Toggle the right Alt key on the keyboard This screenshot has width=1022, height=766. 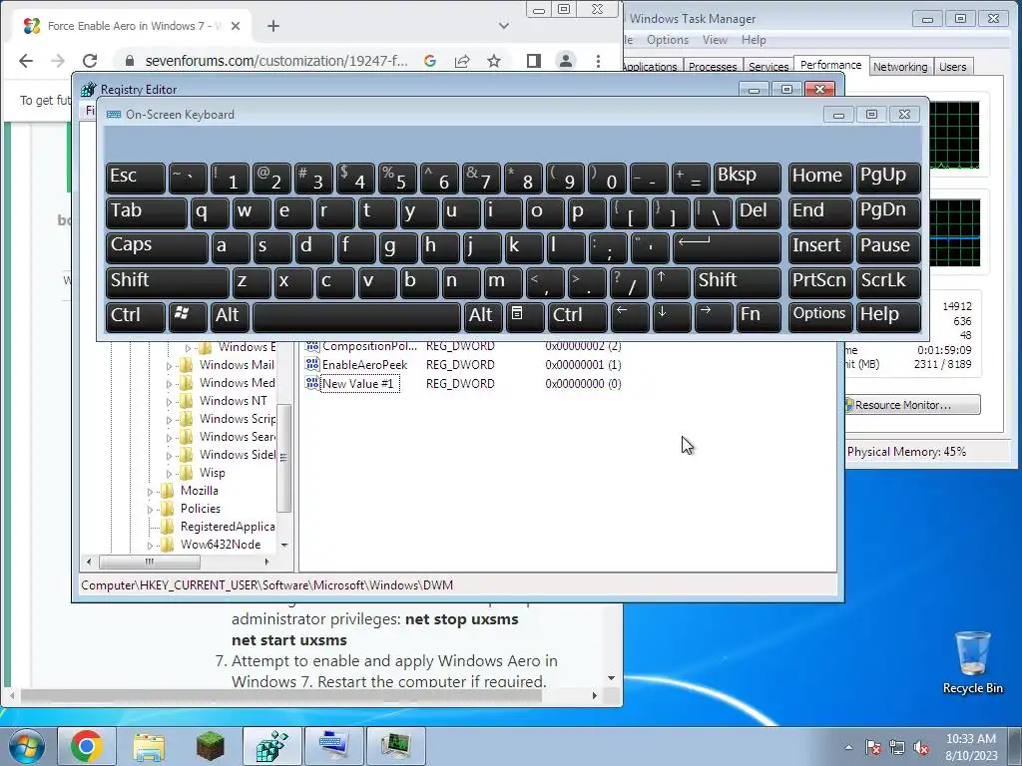tap(483, 316)
